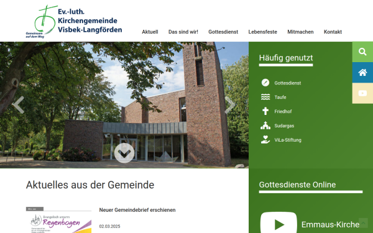Image resolution: width=373 pixels, height=233 pixels.
Task: Select the ViLa-Stiftung hand-heart icon
Action: [265, 140]
